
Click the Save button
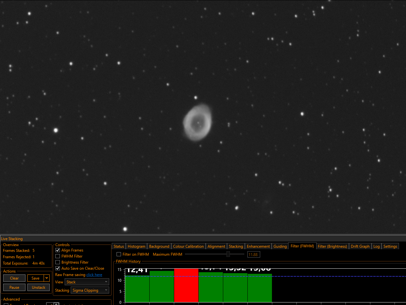pyautogui.click(x=36, y=278)
